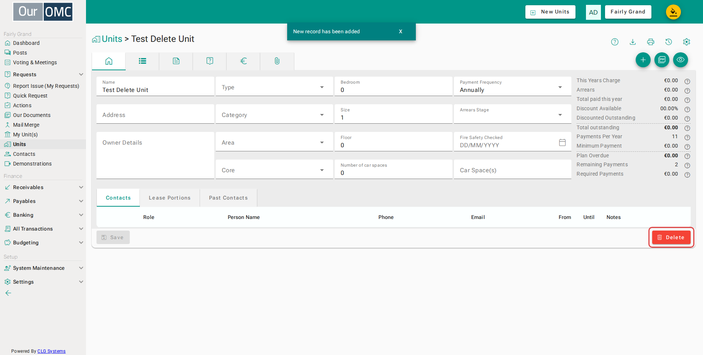Click the download icon in page toolbar
The height and width of the screenshot is (355, 703).
click(633, 42)
